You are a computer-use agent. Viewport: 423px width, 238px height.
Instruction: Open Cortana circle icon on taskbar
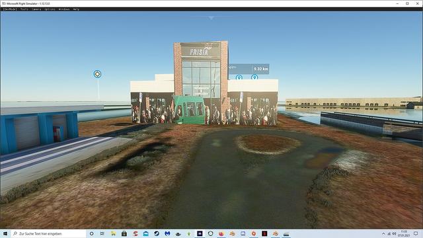(91, 233)
